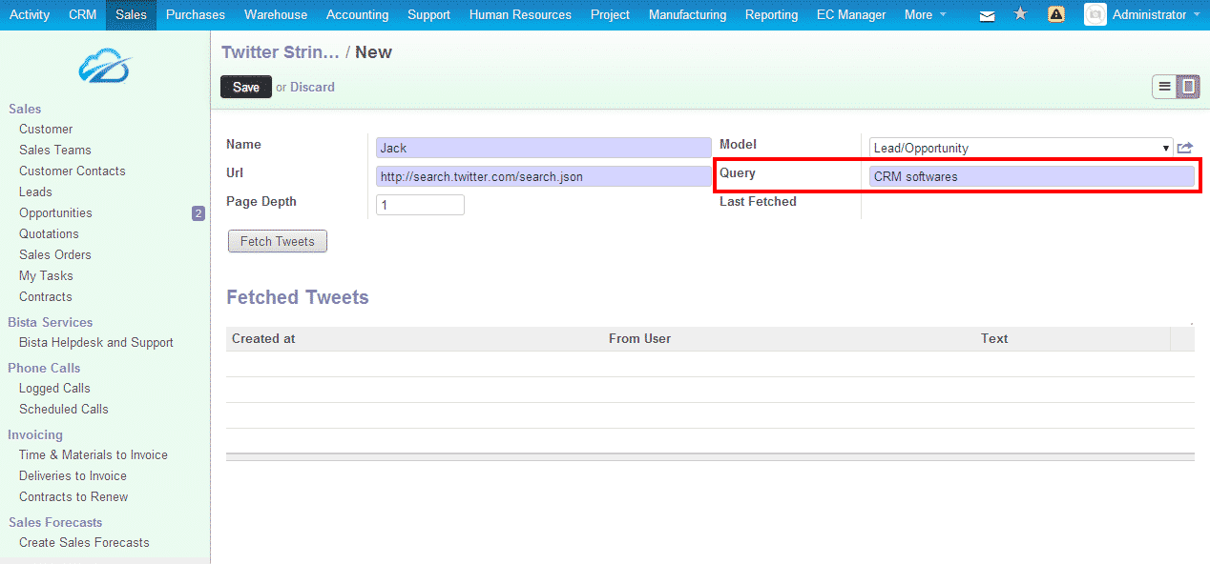
Task: Go to the Purchases menu
Action: click(x=196, y=14)
